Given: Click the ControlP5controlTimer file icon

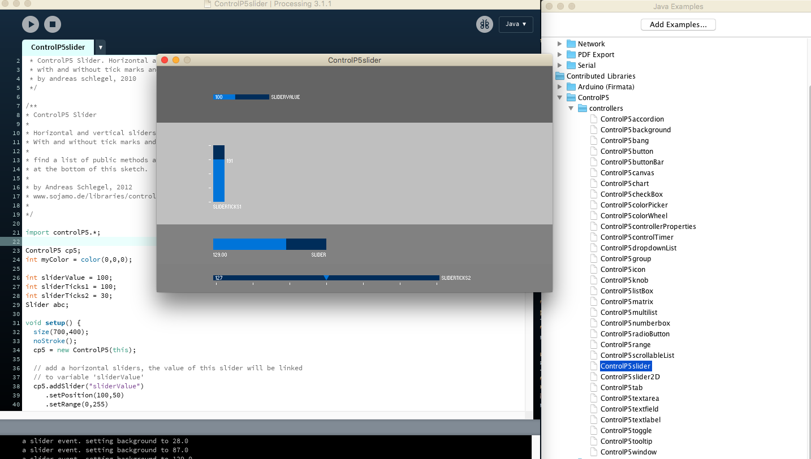Looking at the screenshot, I should pos(594,237).
